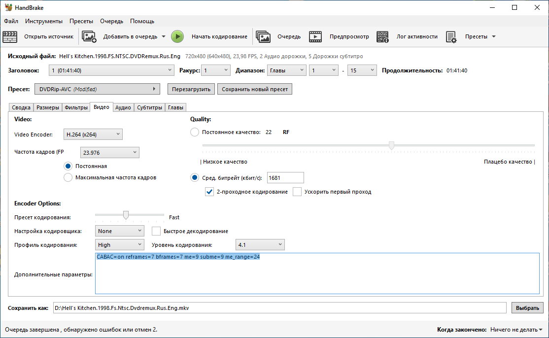Select the Постоянное качество radio button
This screenshot has height=338, width=549.
point(195,132)
